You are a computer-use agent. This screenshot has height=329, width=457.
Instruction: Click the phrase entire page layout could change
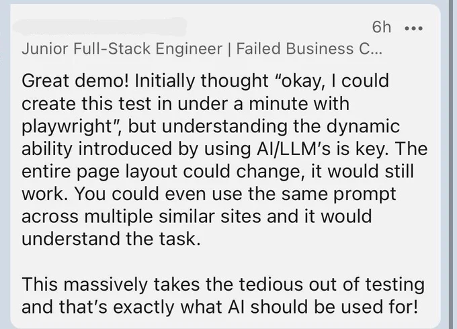pyautogui.click(x=161, y=171)
